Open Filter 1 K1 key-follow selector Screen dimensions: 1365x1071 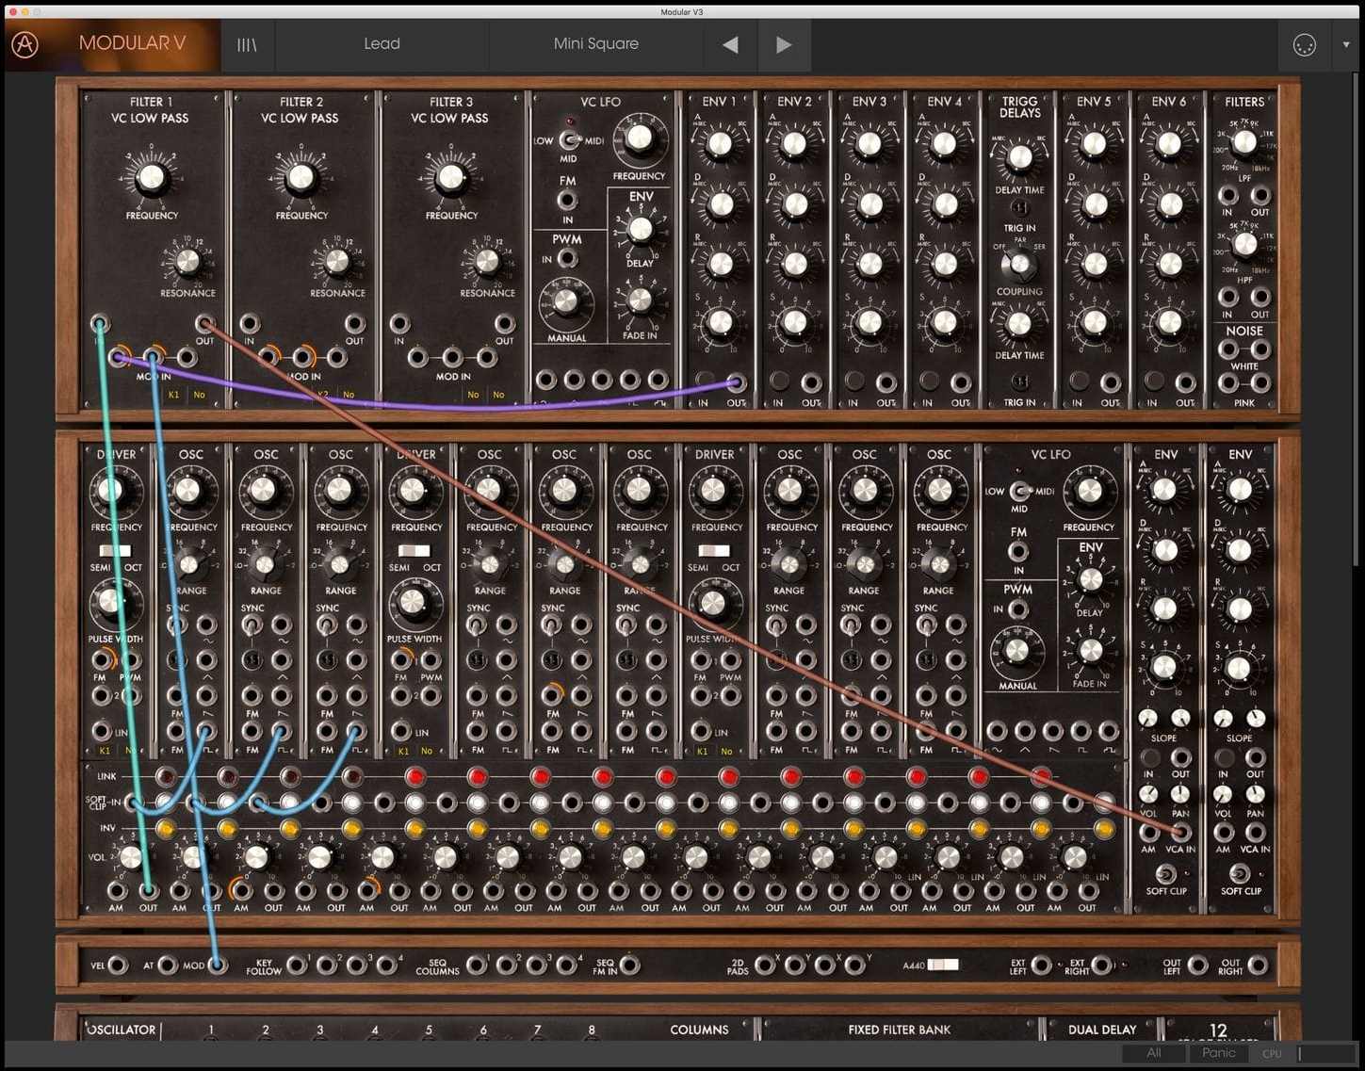pos(173,396)
